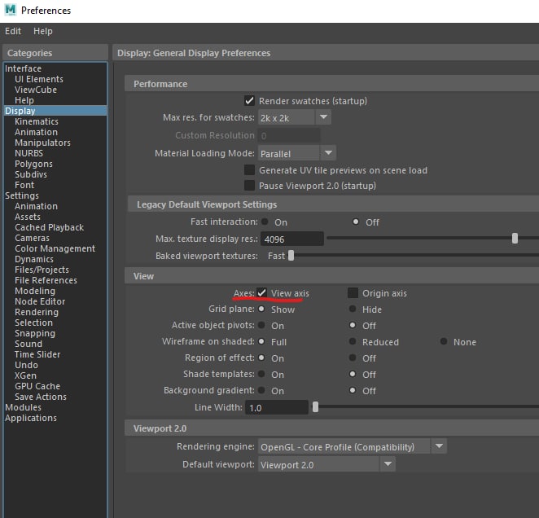Toggle Render swatches (startup) checkbox

pos(249,101)
